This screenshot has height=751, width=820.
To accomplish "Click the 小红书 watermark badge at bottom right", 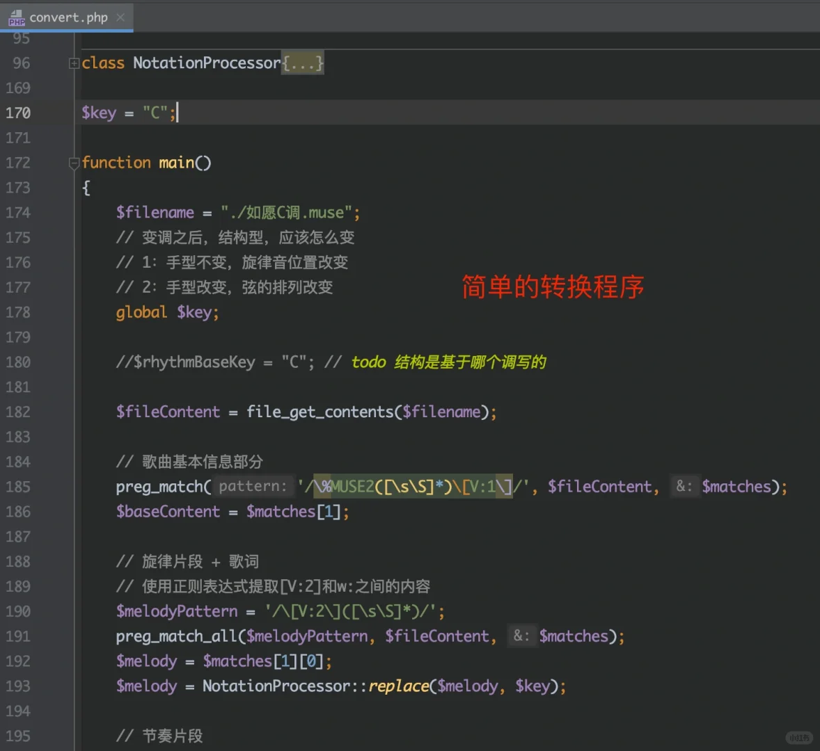I will (x=798, y=738).
